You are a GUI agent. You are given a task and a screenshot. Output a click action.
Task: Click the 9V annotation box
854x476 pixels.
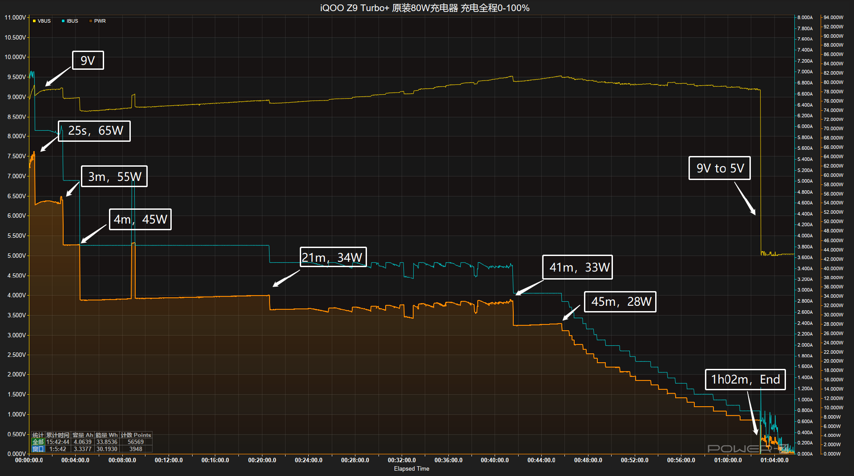coord(88,60)
